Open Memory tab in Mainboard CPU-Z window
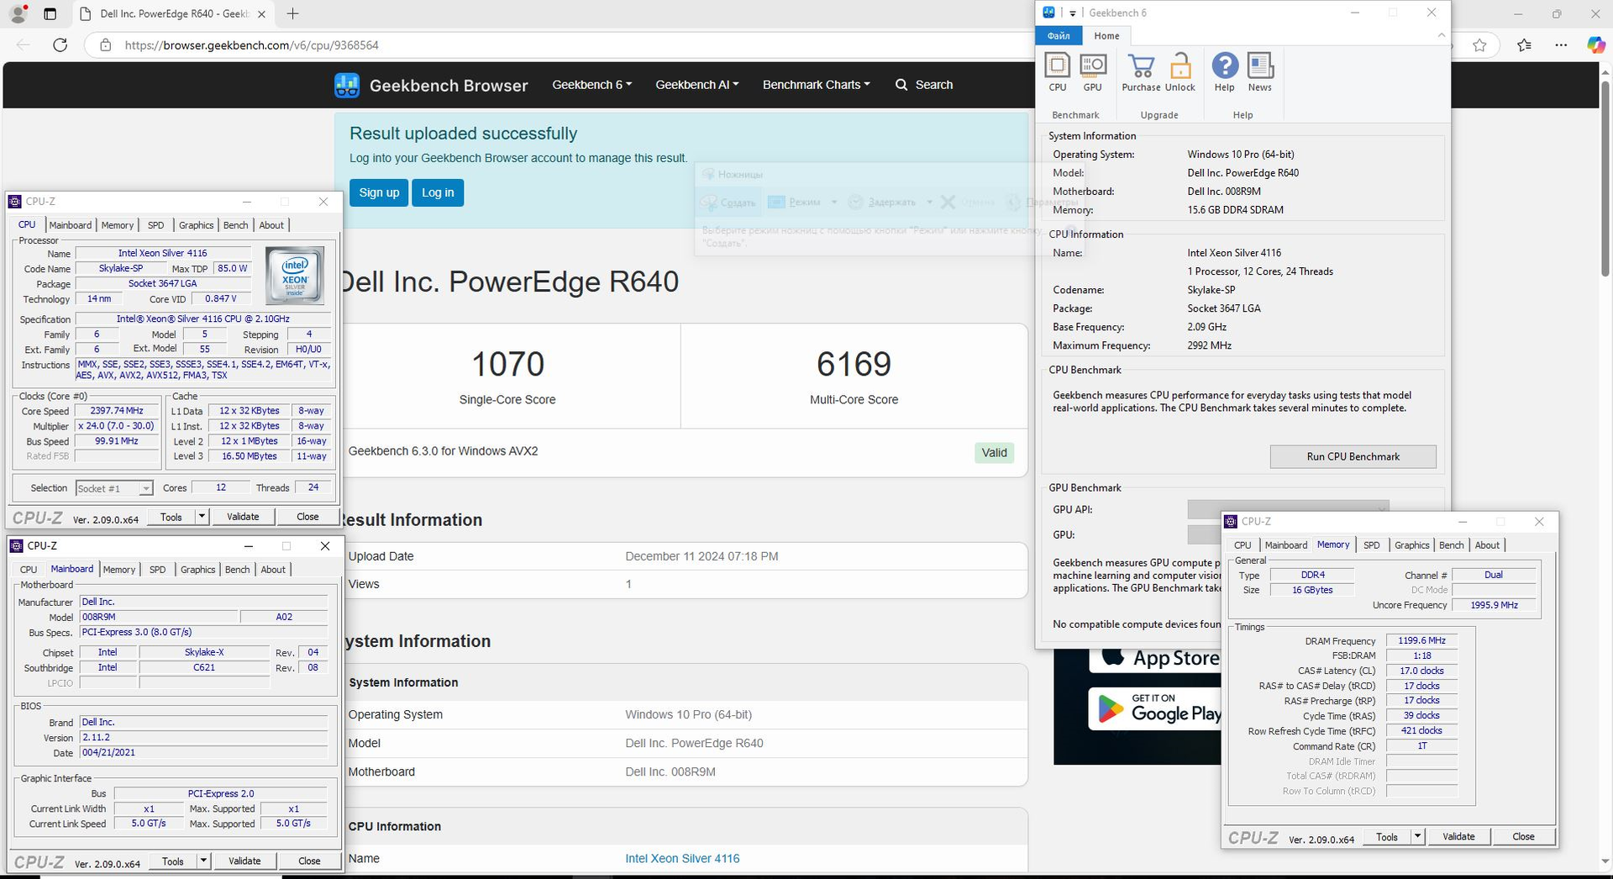This screenshot has height=879, width=1613. (119, 570)
